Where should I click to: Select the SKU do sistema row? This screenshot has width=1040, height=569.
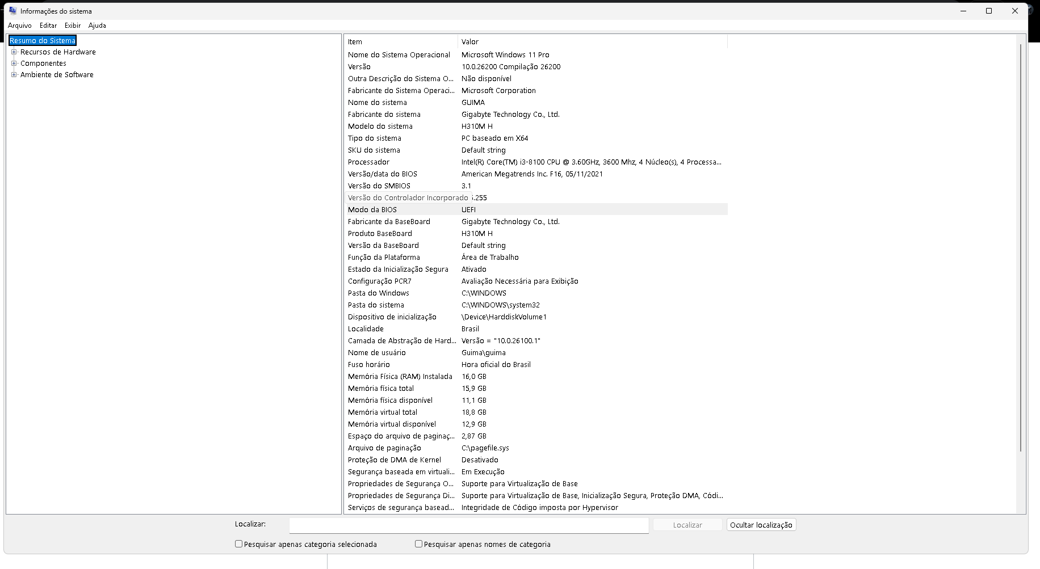point(536,150)
